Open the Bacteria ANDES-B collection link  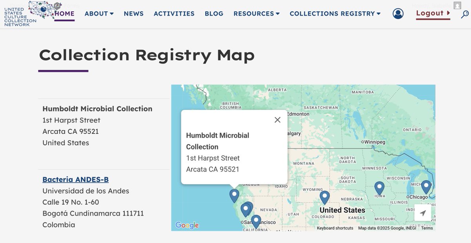[x=75, y=179]
